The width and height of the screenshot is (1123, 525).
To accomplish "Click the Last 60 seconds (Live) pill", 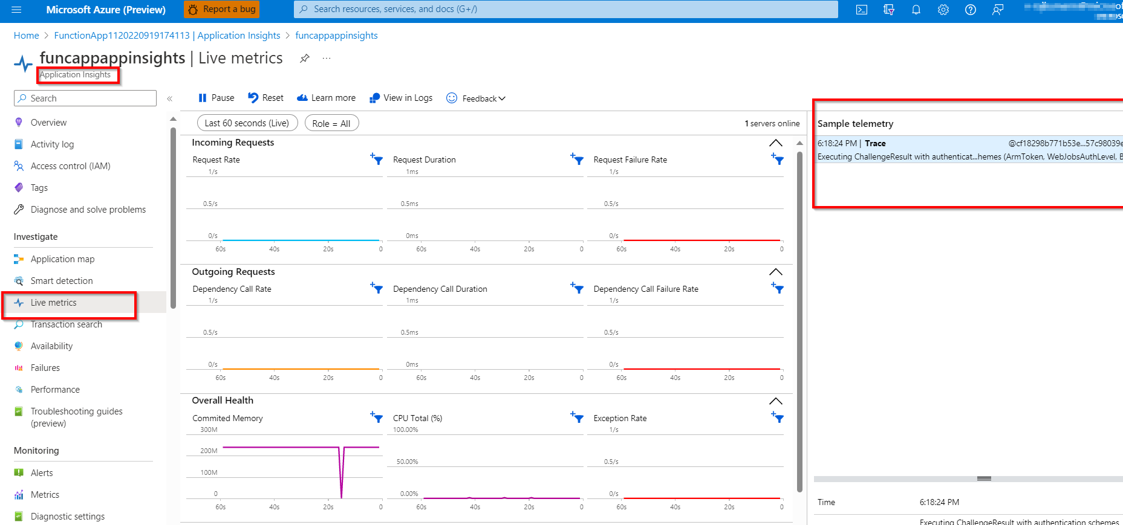I will (247, 123).
